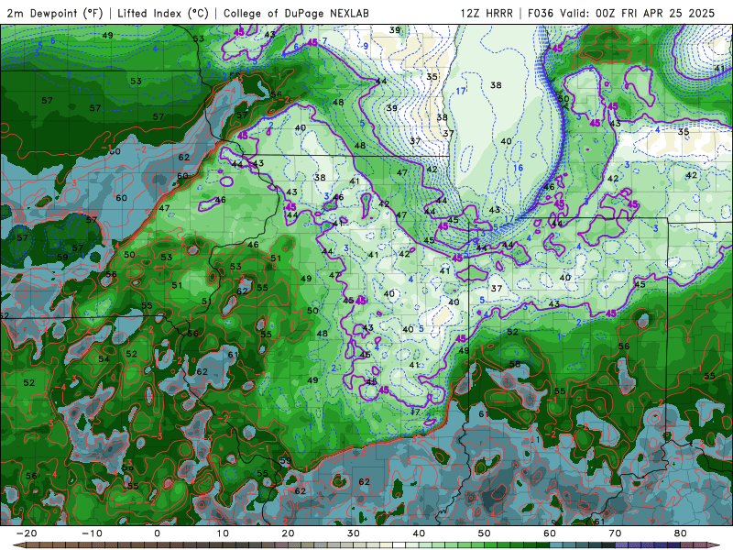Click the "Lifted Index (°C)" header label

pyautogui.click(x=163, y=13)
